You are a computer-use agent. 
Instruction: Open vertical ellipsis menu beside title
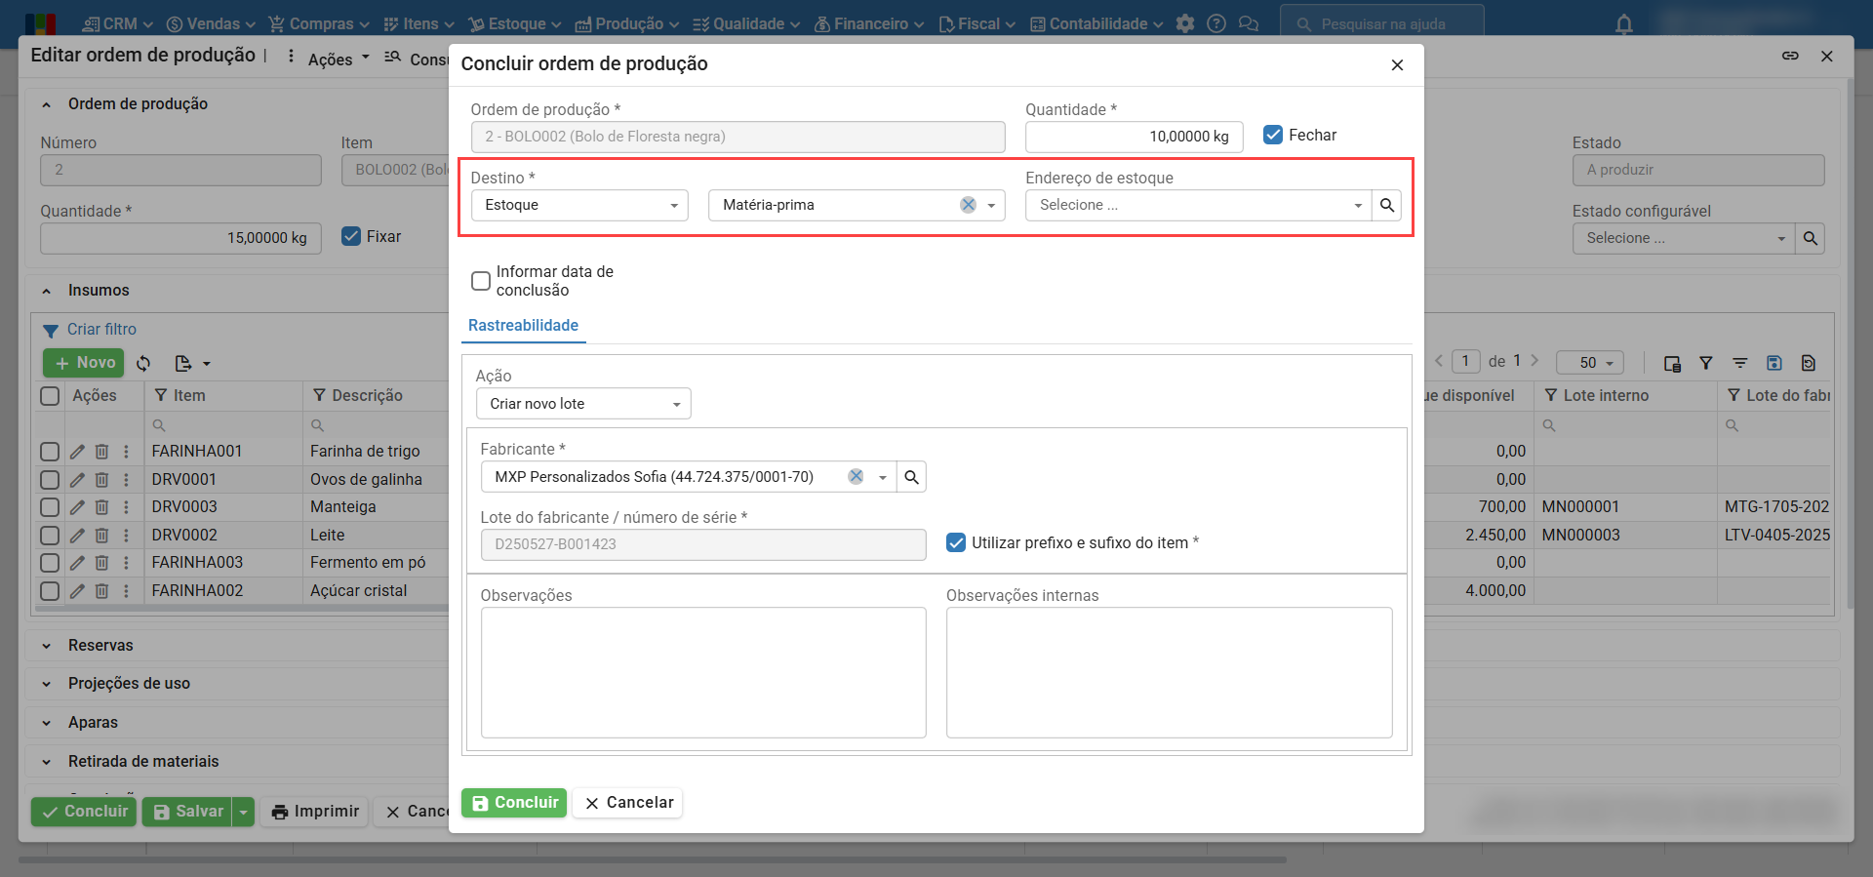click(291, 57)
